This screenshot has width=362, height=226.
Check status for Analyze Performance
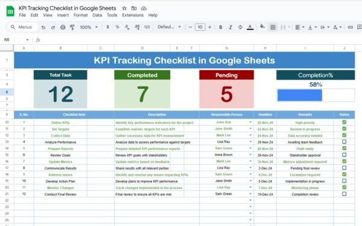345,141
